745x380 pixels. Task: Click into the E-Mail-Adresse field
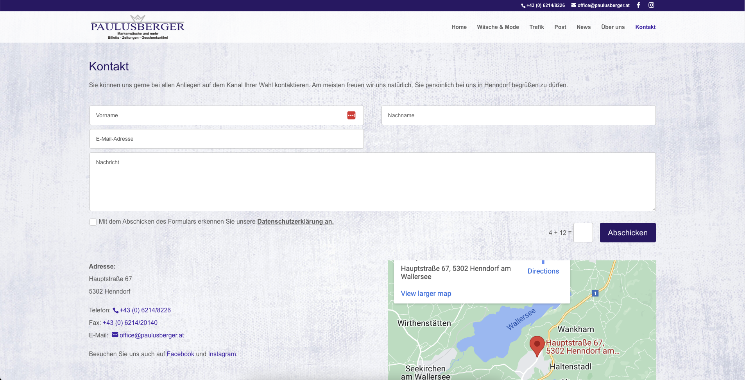pyautogui.click(x=226, y=139)
